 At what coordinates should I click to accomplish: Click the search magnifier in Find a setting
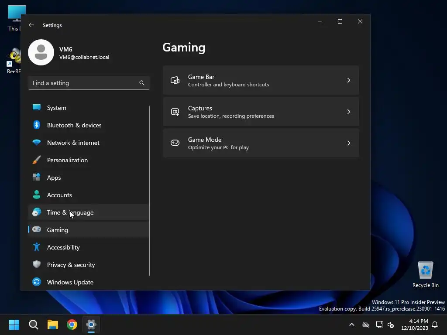click(142, 83)
